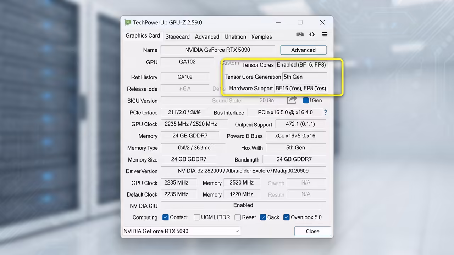Click the Name field showing RTX 5090
Viewport: 454px width, 255px height.
pyautogui.click(x=217, y=50)
